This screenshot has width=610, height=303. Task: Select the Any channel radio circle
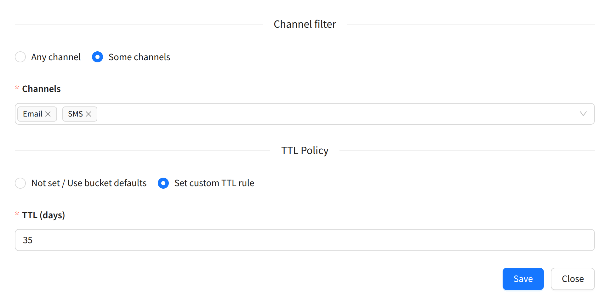[x=20, y=57]
